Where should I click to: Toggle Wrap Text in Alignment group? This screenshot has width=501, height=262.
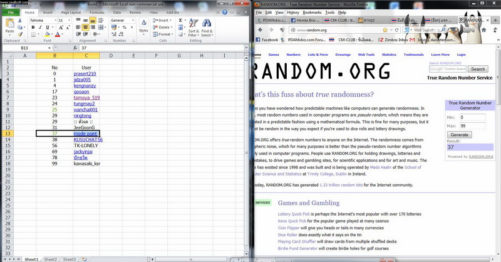pos(101,20)
